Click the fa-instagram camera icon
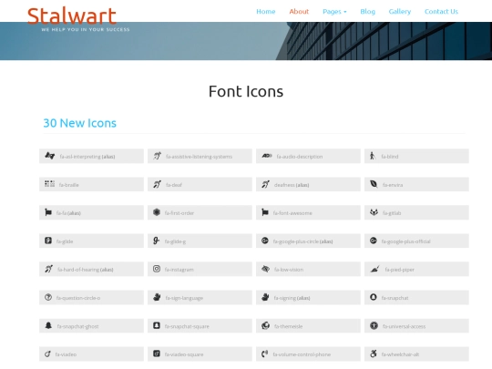This screenshot has height=369, width=492. tap(157, 269)
